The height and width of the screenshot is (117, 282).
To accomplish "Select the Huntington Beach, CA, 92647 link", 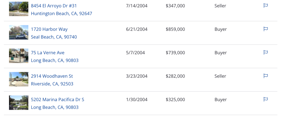I will click(x=62, y=14).
